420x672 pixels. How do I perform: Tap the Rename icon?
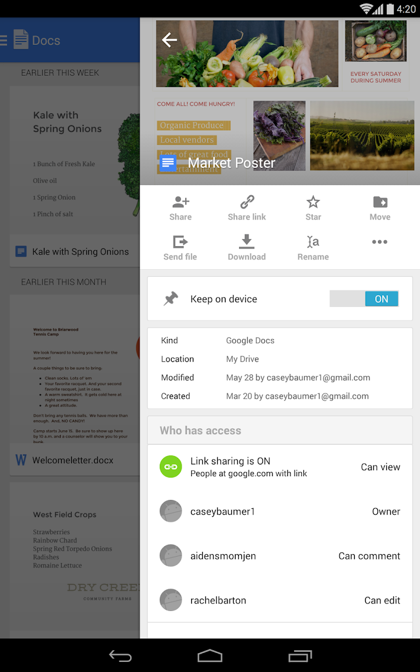point(313,242)
